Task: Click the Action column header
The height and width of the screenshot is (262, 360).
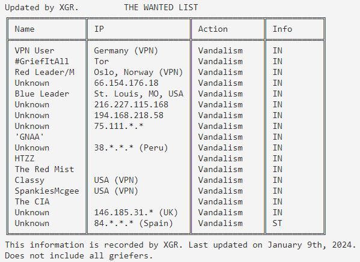Action: (213, 29)
